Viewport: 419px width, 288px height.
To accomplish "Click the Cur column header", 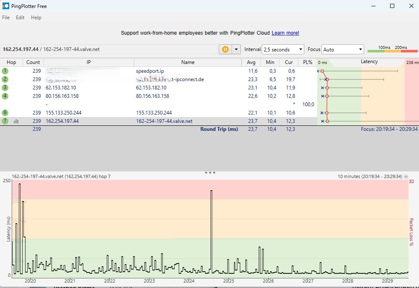I will 289,62.
